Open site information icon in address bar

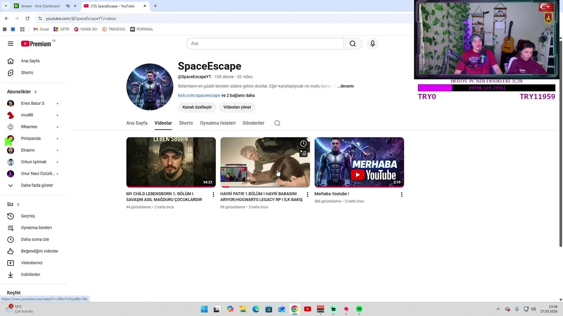40,18
